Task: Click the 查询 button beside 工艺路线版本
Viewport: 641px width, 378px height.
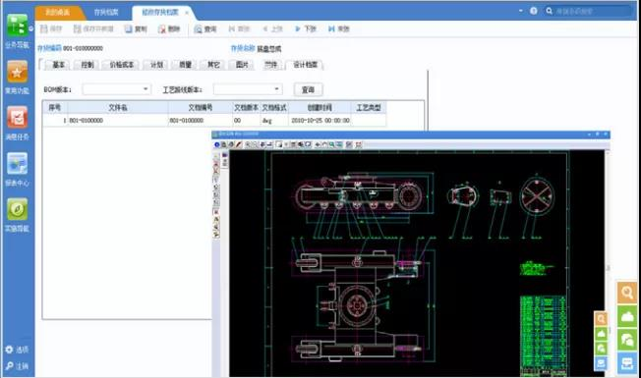Action: click(x=309, y=89)
